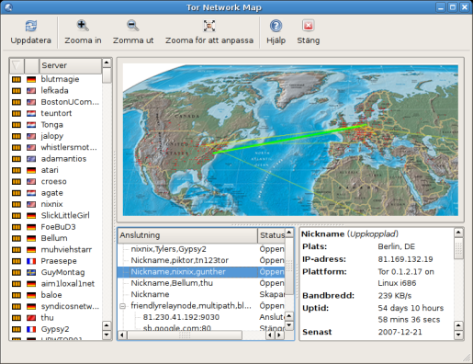
Task: Click the flag icon beside Tonga
Action: coord(31,125)
